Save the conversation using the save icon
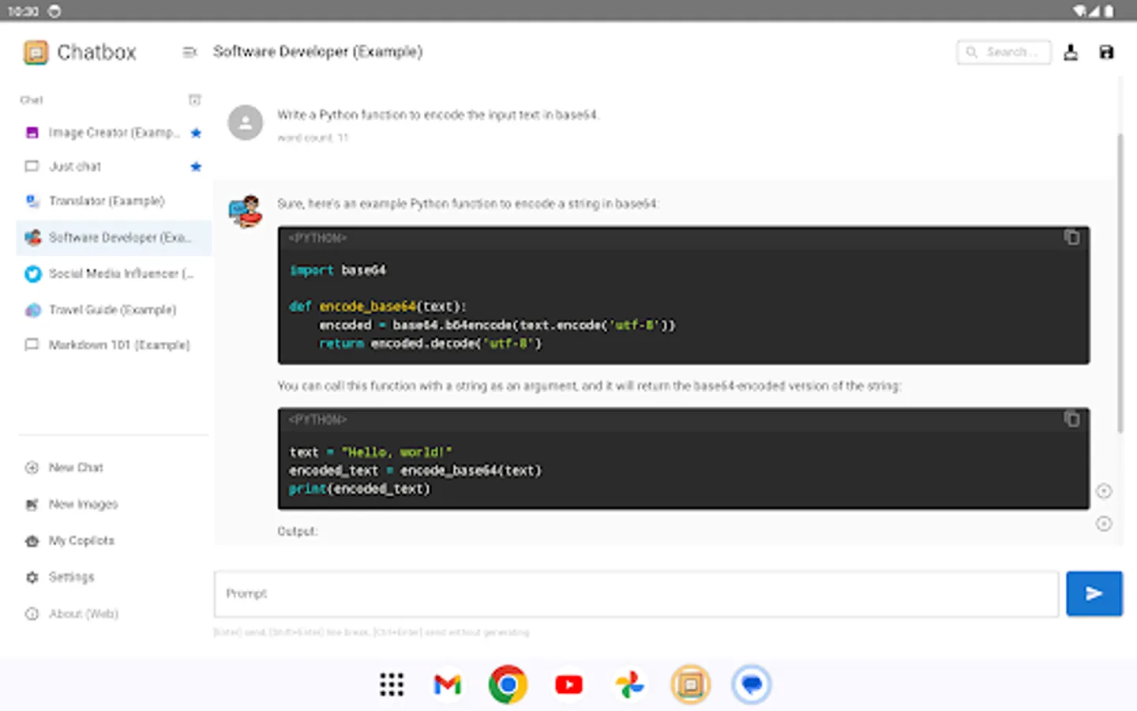The height and width of the screenshot is (711, 1137). click(1106, 51)
